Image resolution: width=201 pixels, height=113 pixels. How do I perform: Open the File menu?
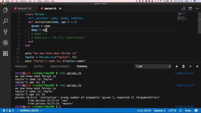(12, 1)
